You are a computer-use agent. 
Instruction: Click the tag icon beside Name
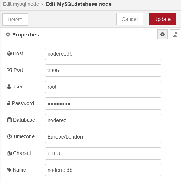(x=9, y=170)
